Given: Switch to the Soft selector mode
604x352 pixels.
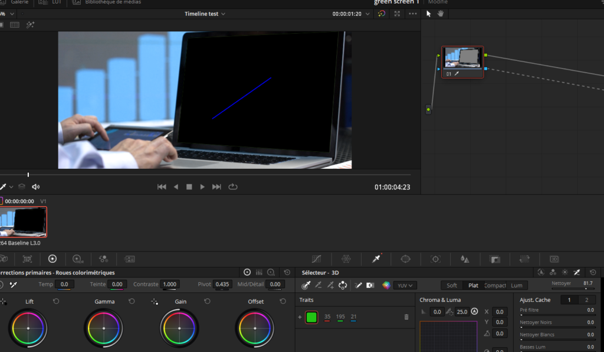Looking at the screenshot, I should (452, 285).
